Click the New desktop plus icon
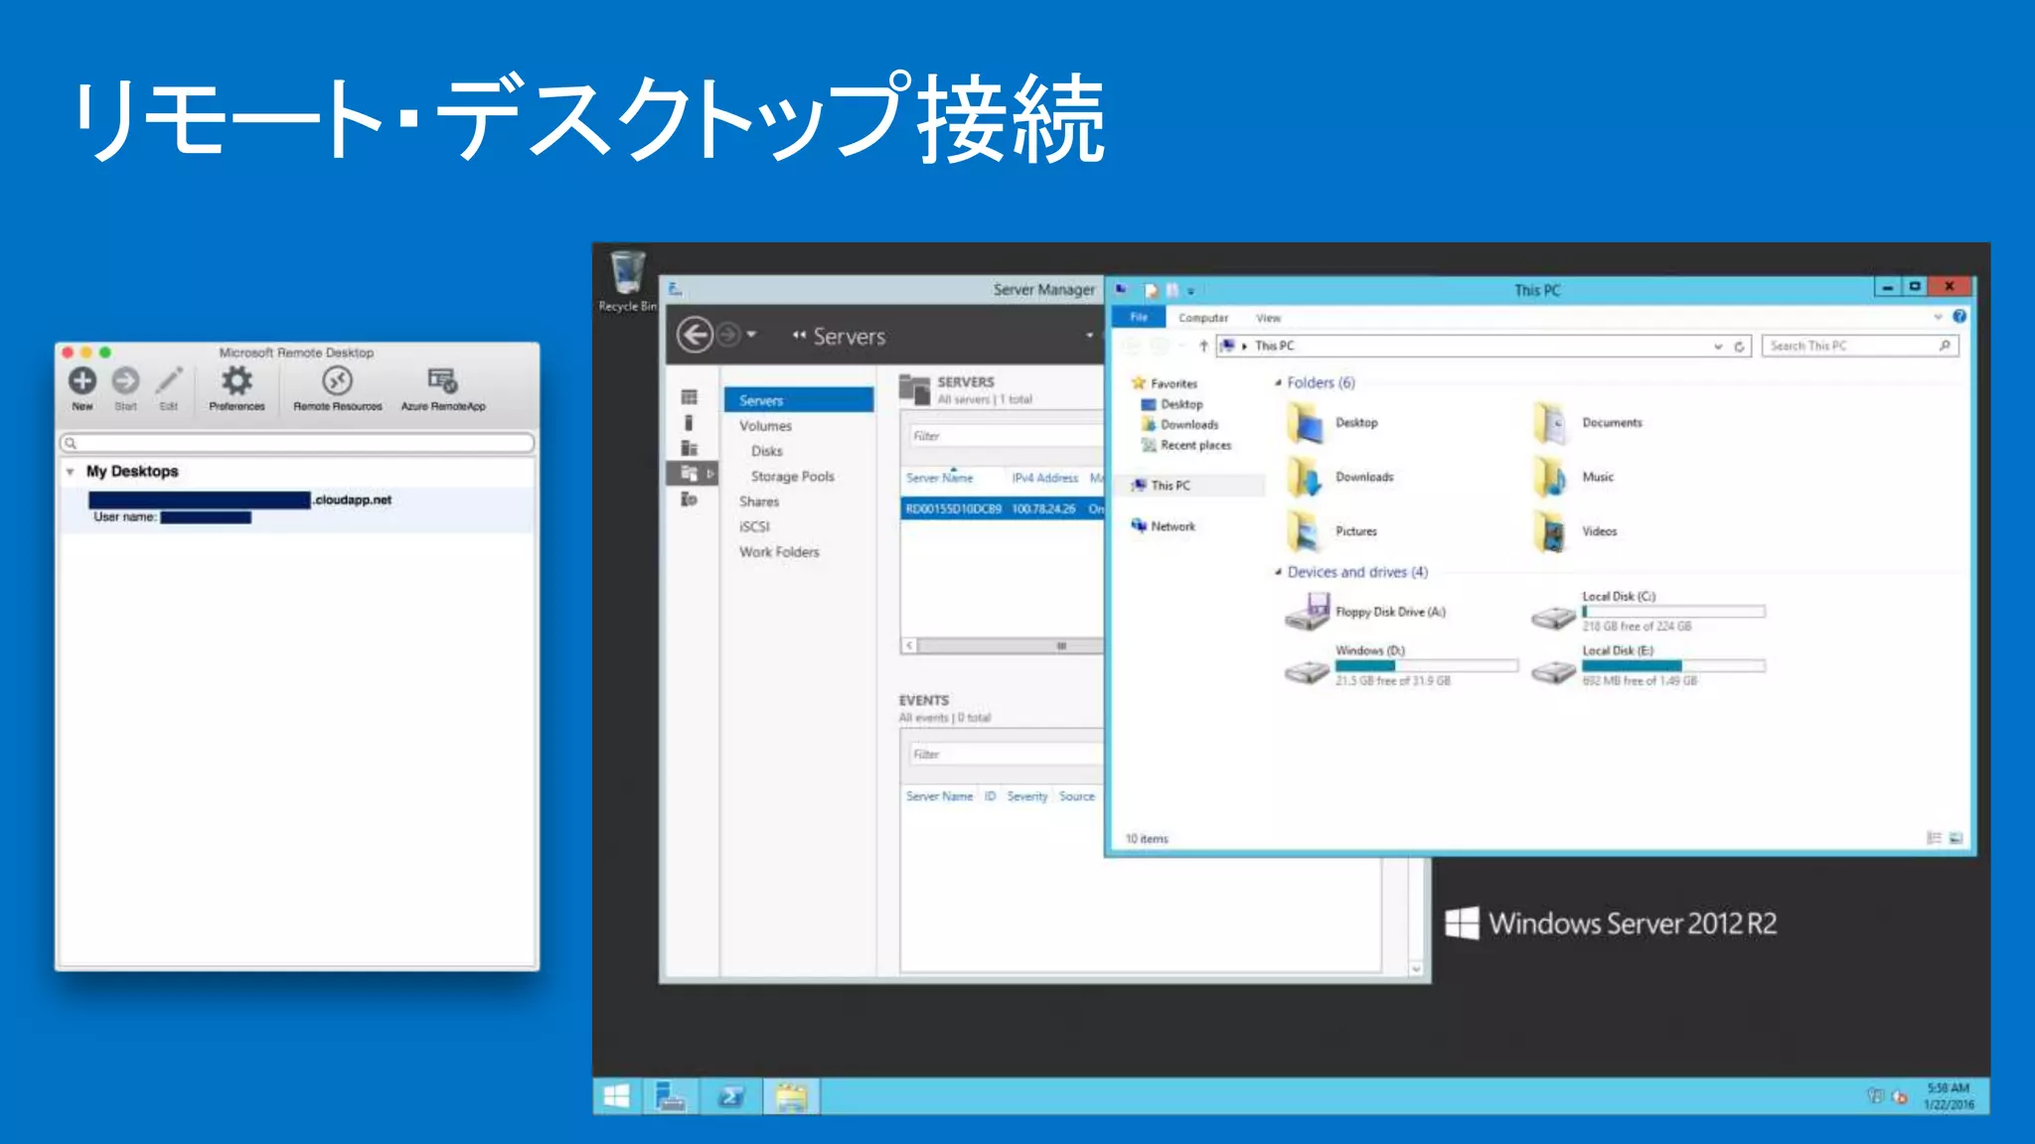The width and height of the screenshot is (2035, 1144). [x=82, y=381]
